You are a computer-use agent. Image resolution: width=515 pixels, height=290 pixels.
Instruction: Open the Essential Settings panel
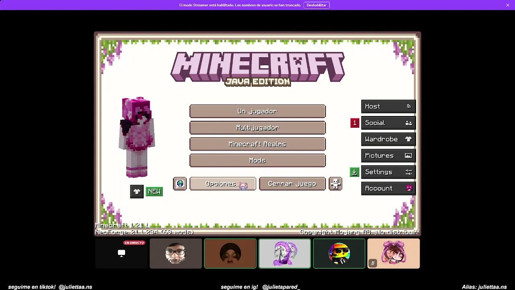[x=388, y=172]
